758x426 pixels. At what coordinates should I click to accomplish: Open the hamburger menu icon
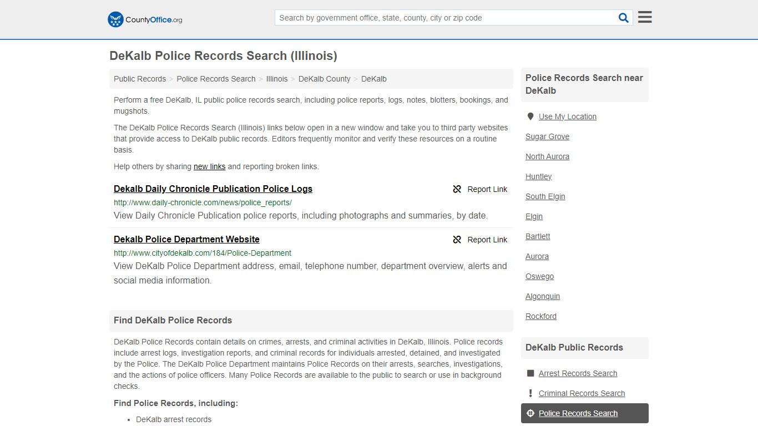[x=645, y=17]
